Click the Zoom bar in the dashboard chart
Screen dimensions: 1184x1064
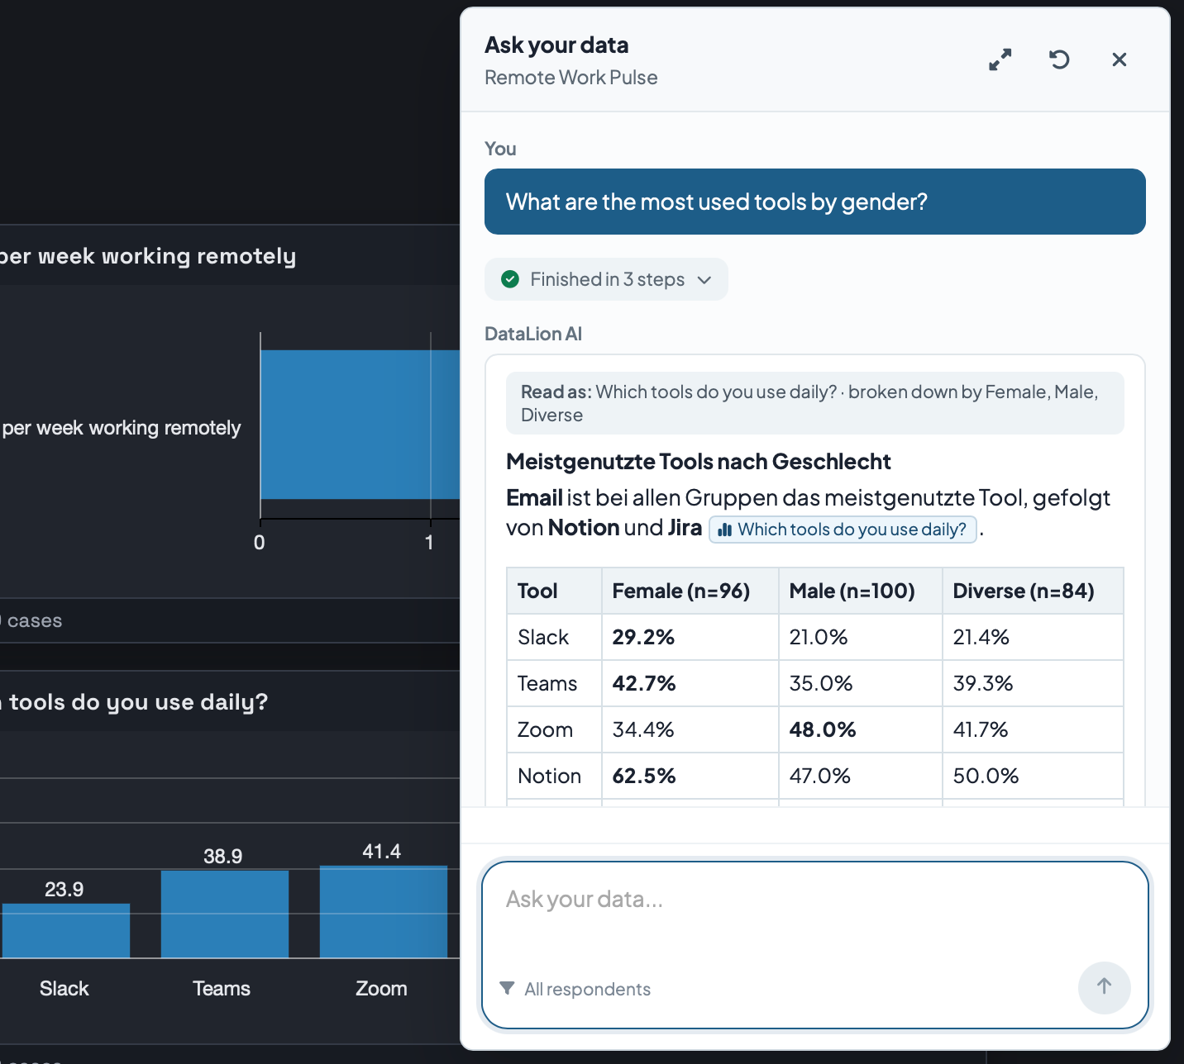[x=384, y=912]
